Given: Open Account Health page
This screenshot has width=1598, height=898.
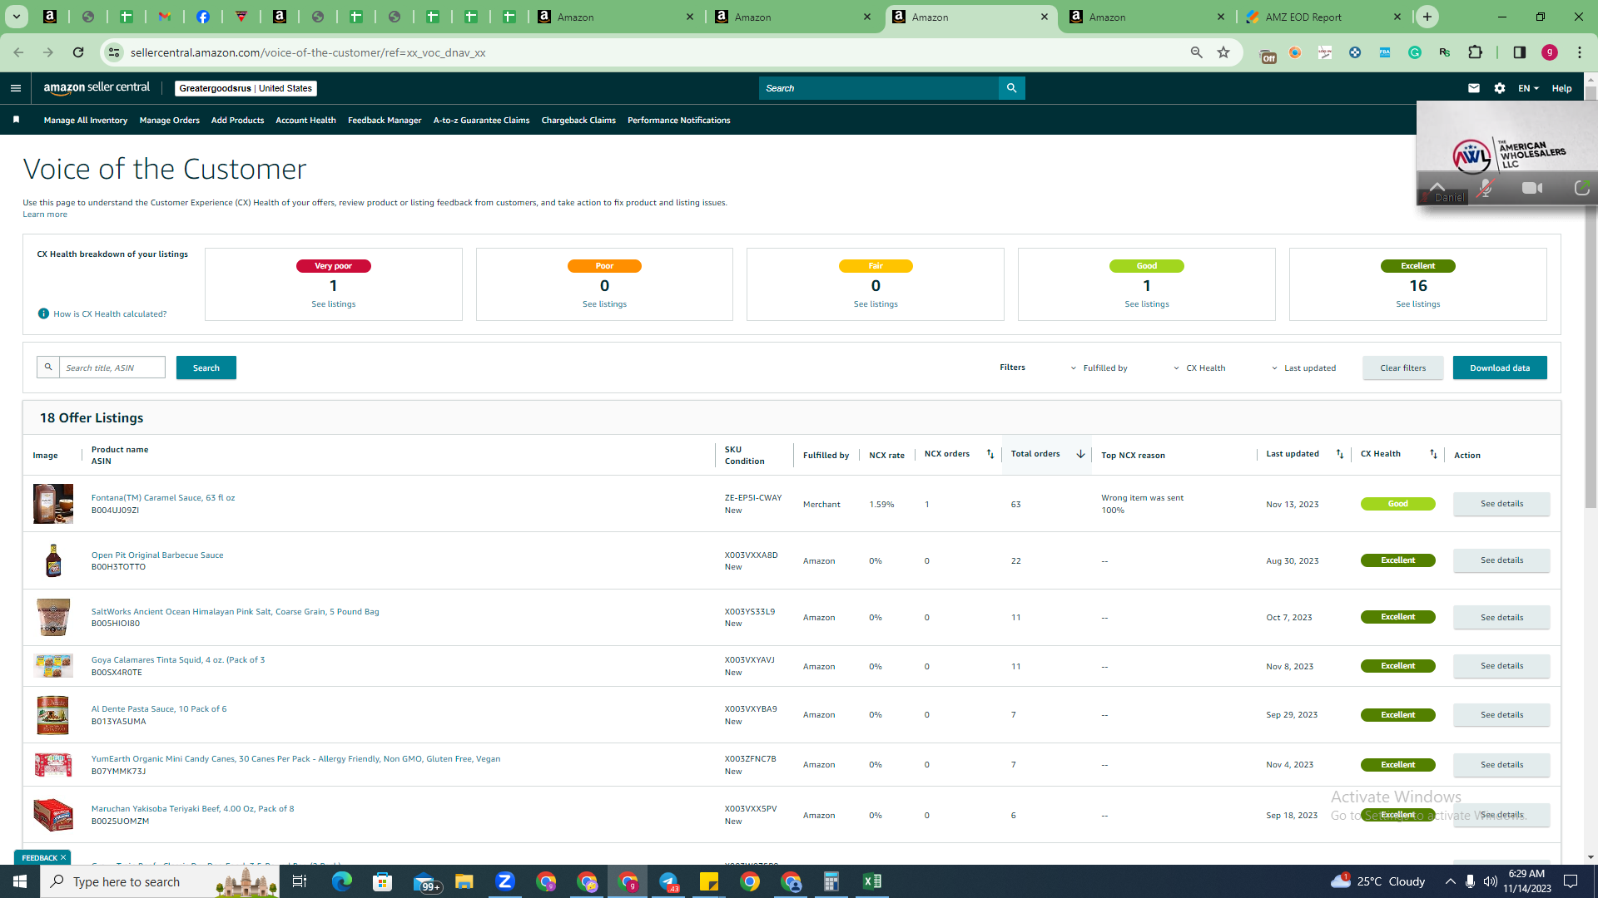Looking at the screenshot, I should pos(305,120).
